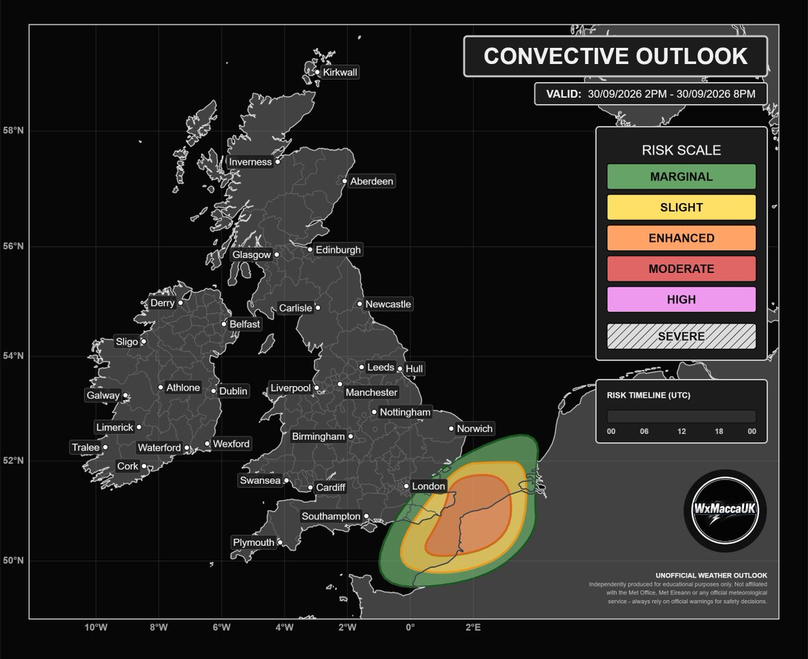Click the Cardiff city label

pyautogui.click(x=330, y=487)
